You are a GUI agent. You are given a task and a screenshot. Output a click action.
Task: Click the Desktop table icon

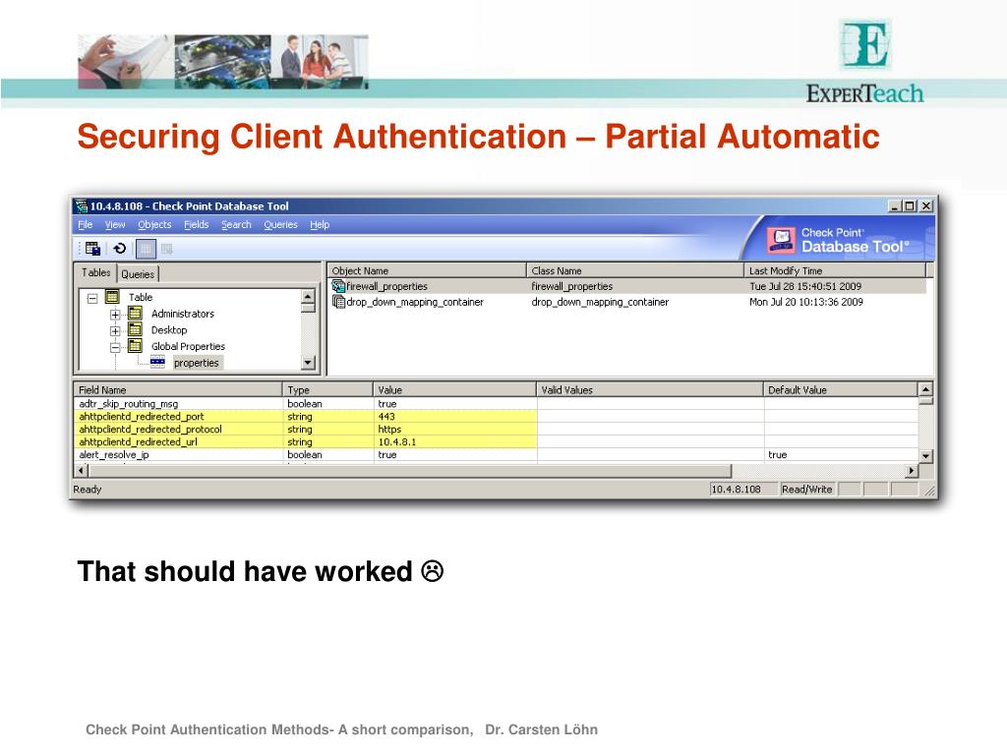[135, 330]
